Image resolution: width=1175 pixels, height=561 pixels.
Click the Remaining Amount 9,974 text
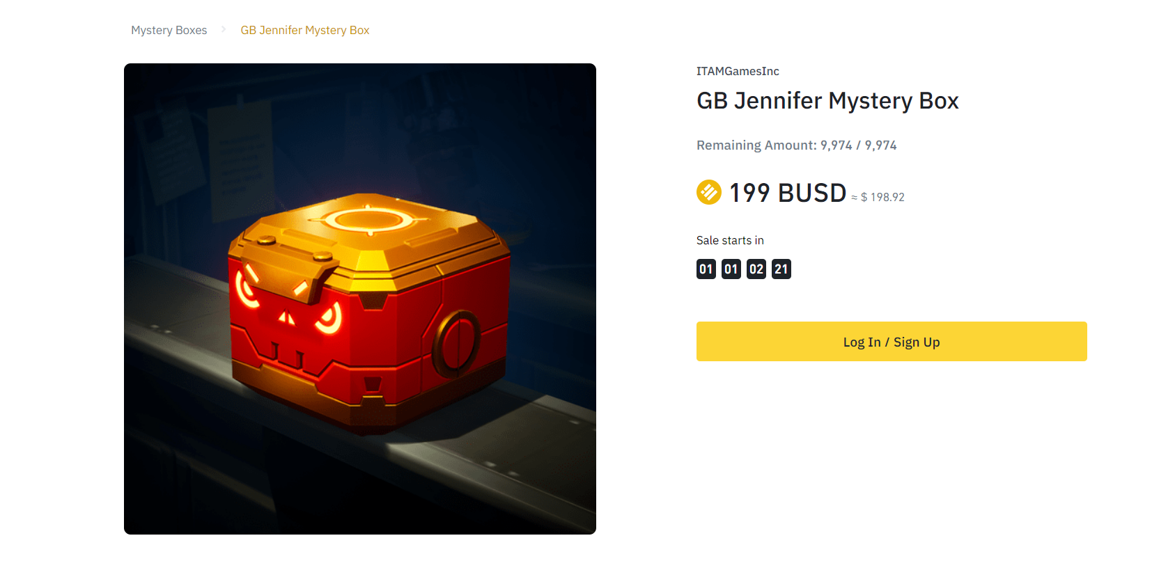(797, 145)
